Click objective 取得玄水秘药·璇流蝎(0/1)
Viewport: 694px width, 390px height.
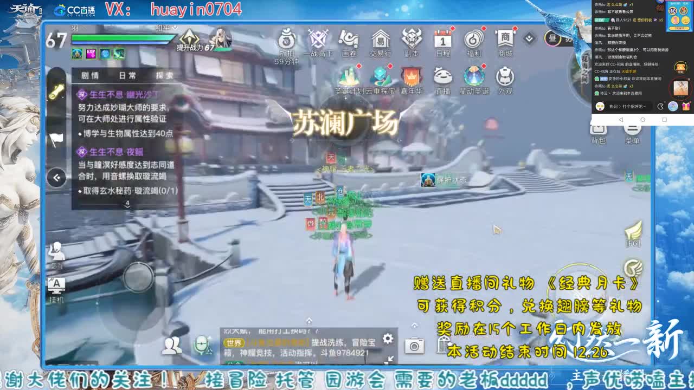127,191
